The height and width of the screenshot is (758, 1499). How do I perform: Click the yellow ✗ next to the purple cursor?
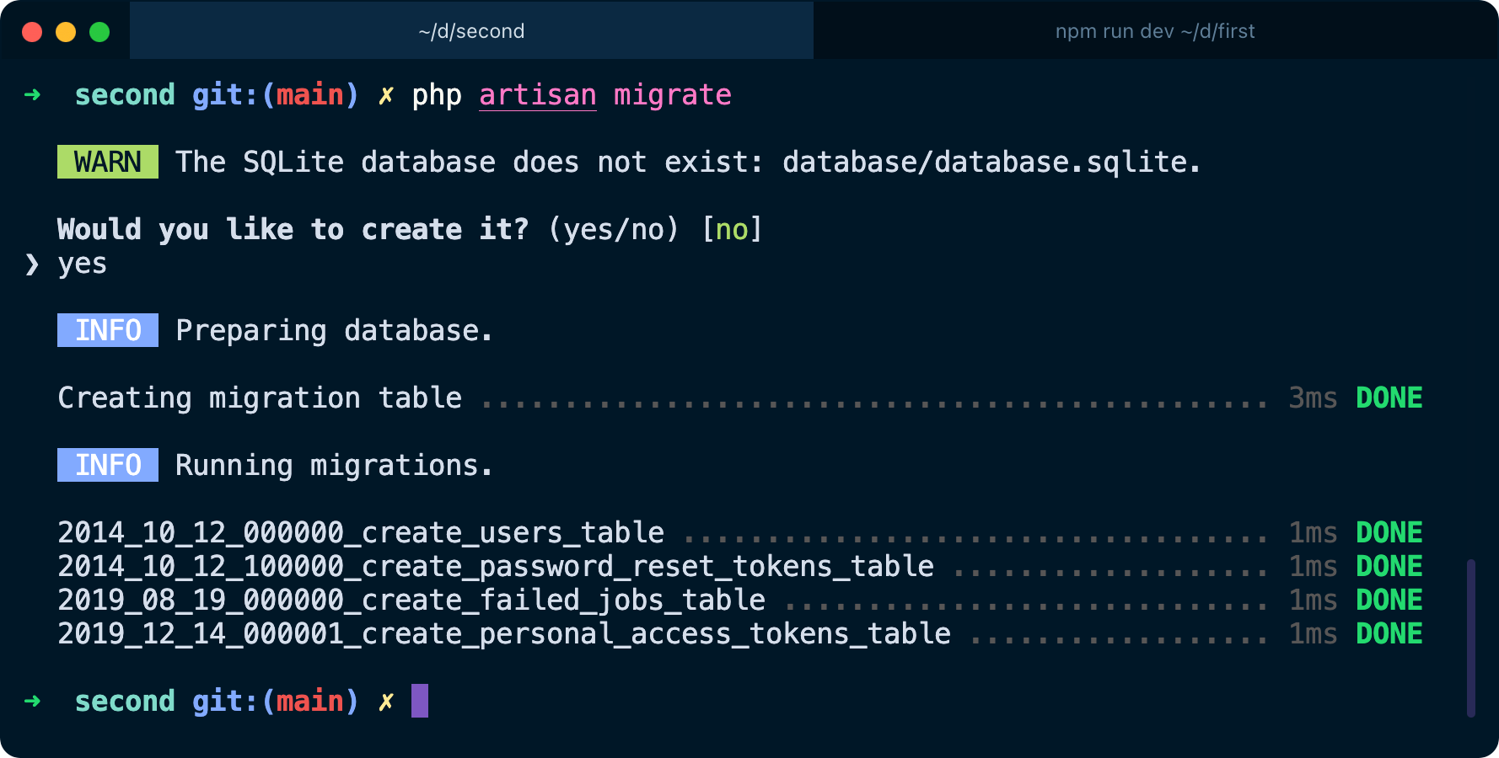[385, 701]
